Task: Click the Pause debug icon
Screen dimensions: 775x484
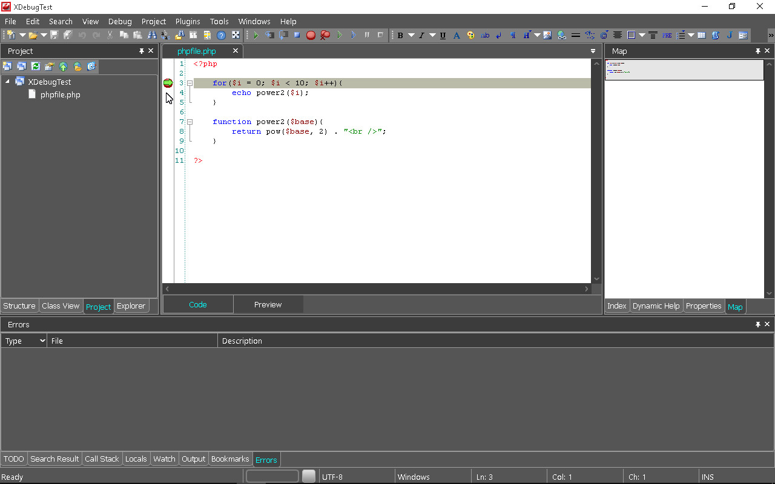Action: (366, 35)
